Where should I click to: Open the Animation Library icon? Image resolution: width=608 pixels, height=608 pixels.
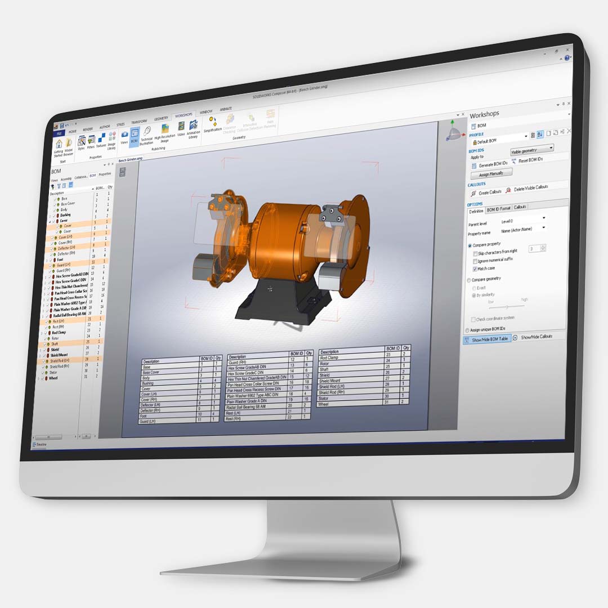pos(193,125)
